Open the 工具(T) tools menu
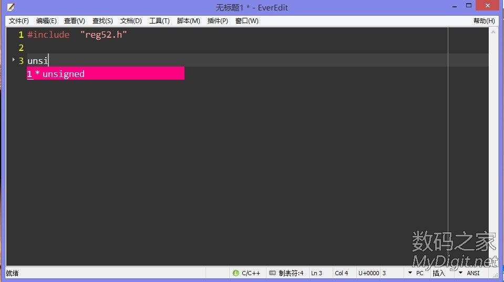This screenshot has height=282, width=504. click(x=159, y=21)
